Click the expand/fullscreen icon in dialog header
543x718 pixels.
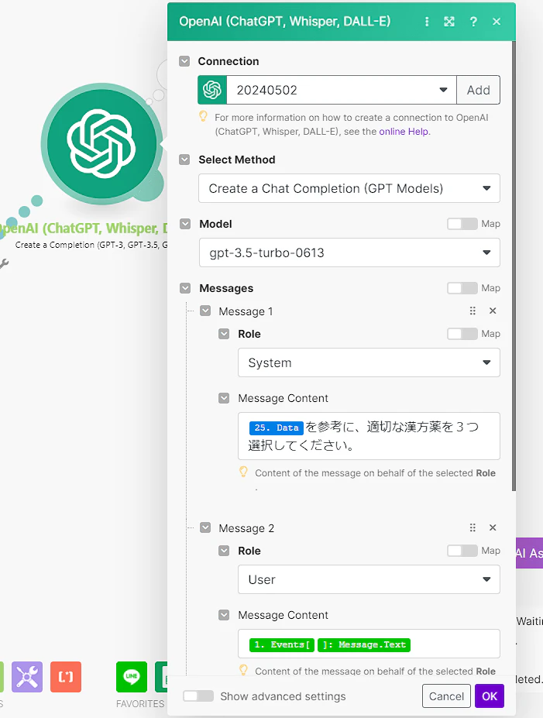click(449, 22)
